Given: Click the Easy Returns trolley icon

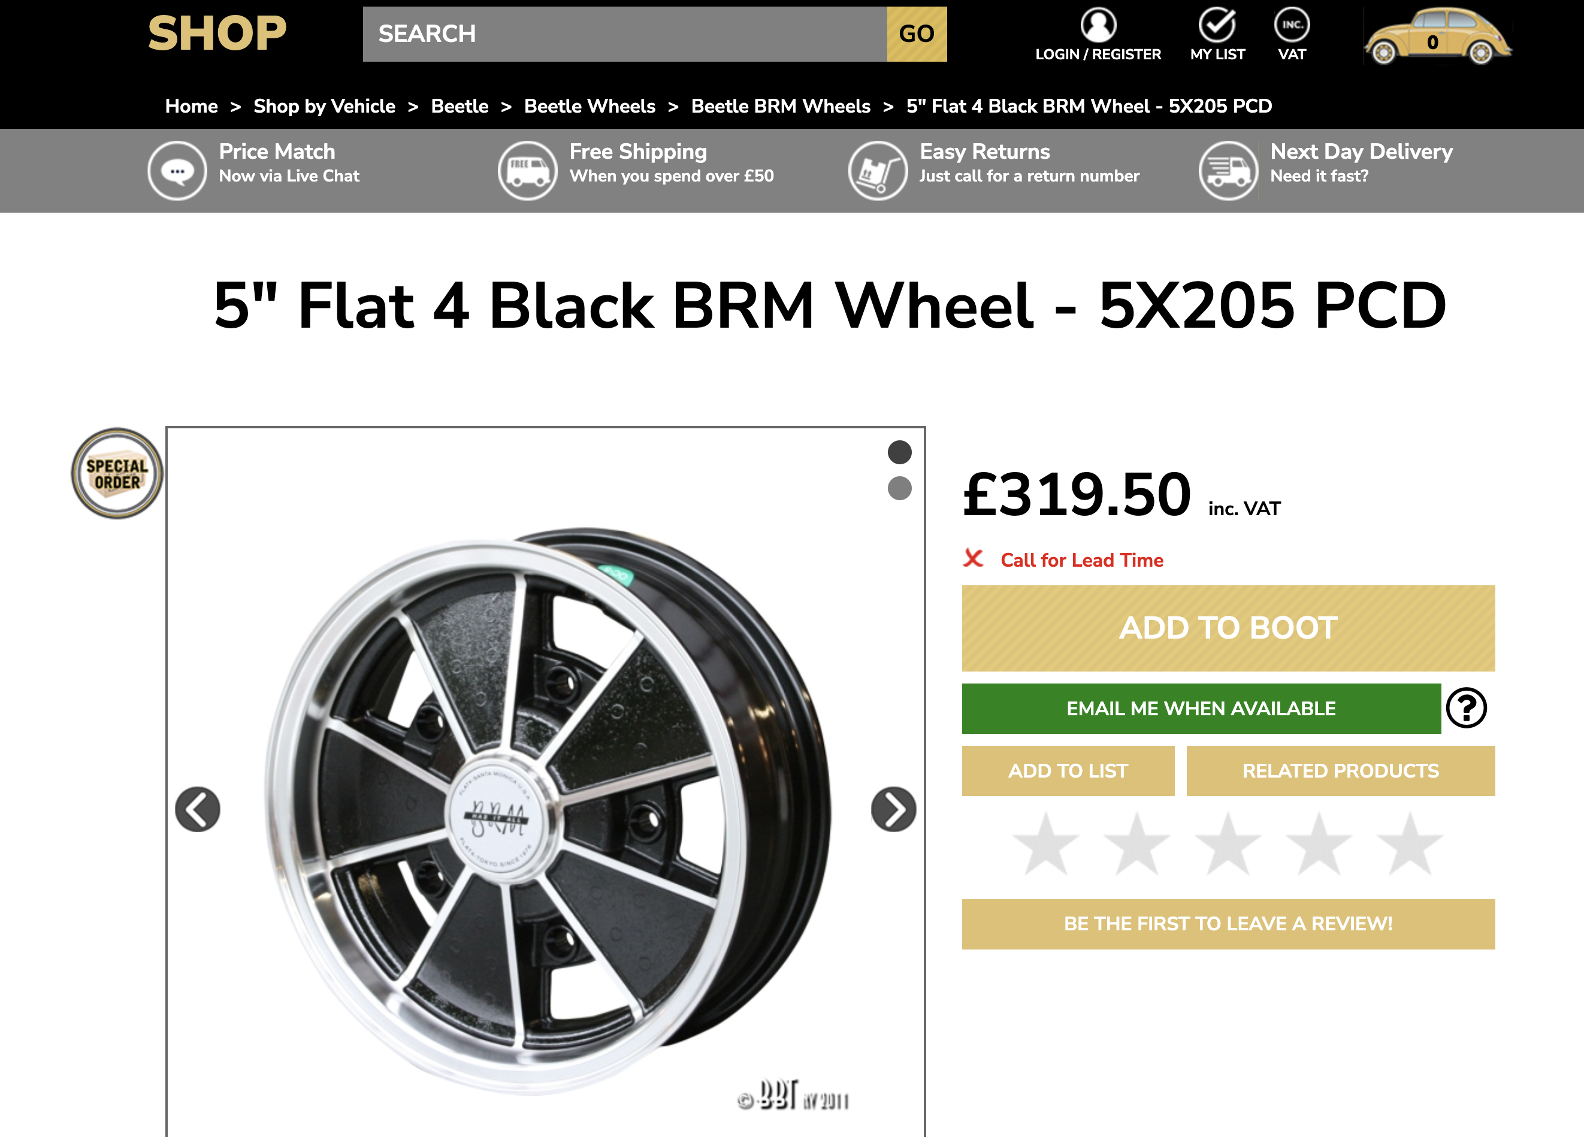Looking at the screenshot, I should point(877,170).
